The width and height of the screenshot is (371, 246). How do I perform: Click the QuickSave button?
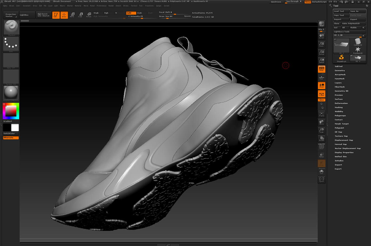pyautogui.click(x=276, y=2)
